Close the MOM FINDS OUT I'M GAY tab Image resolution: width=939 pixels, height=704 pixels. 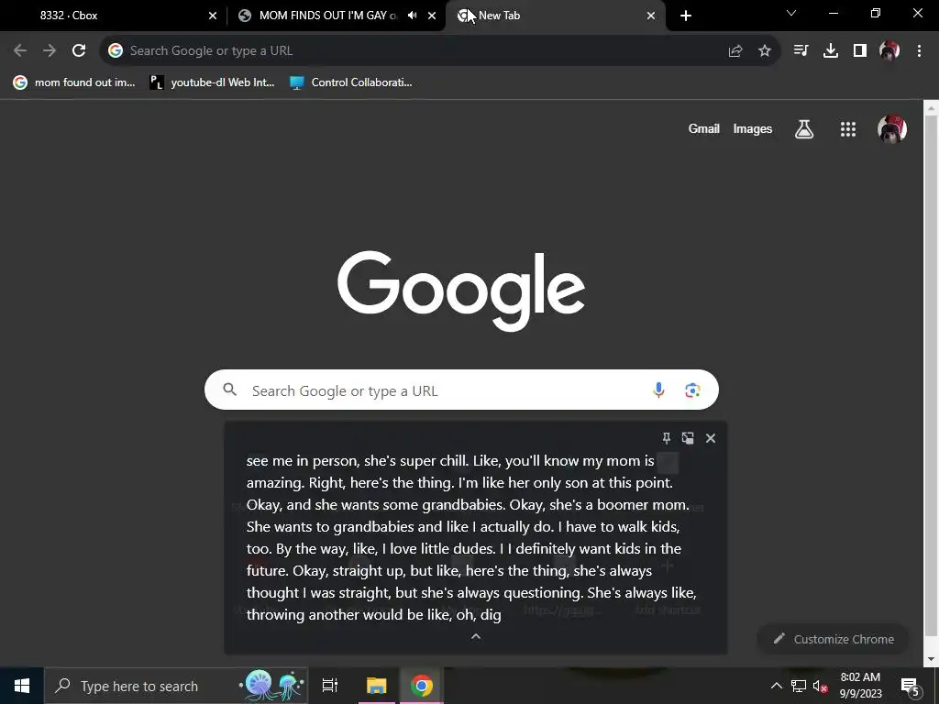(x=432, y=16)
